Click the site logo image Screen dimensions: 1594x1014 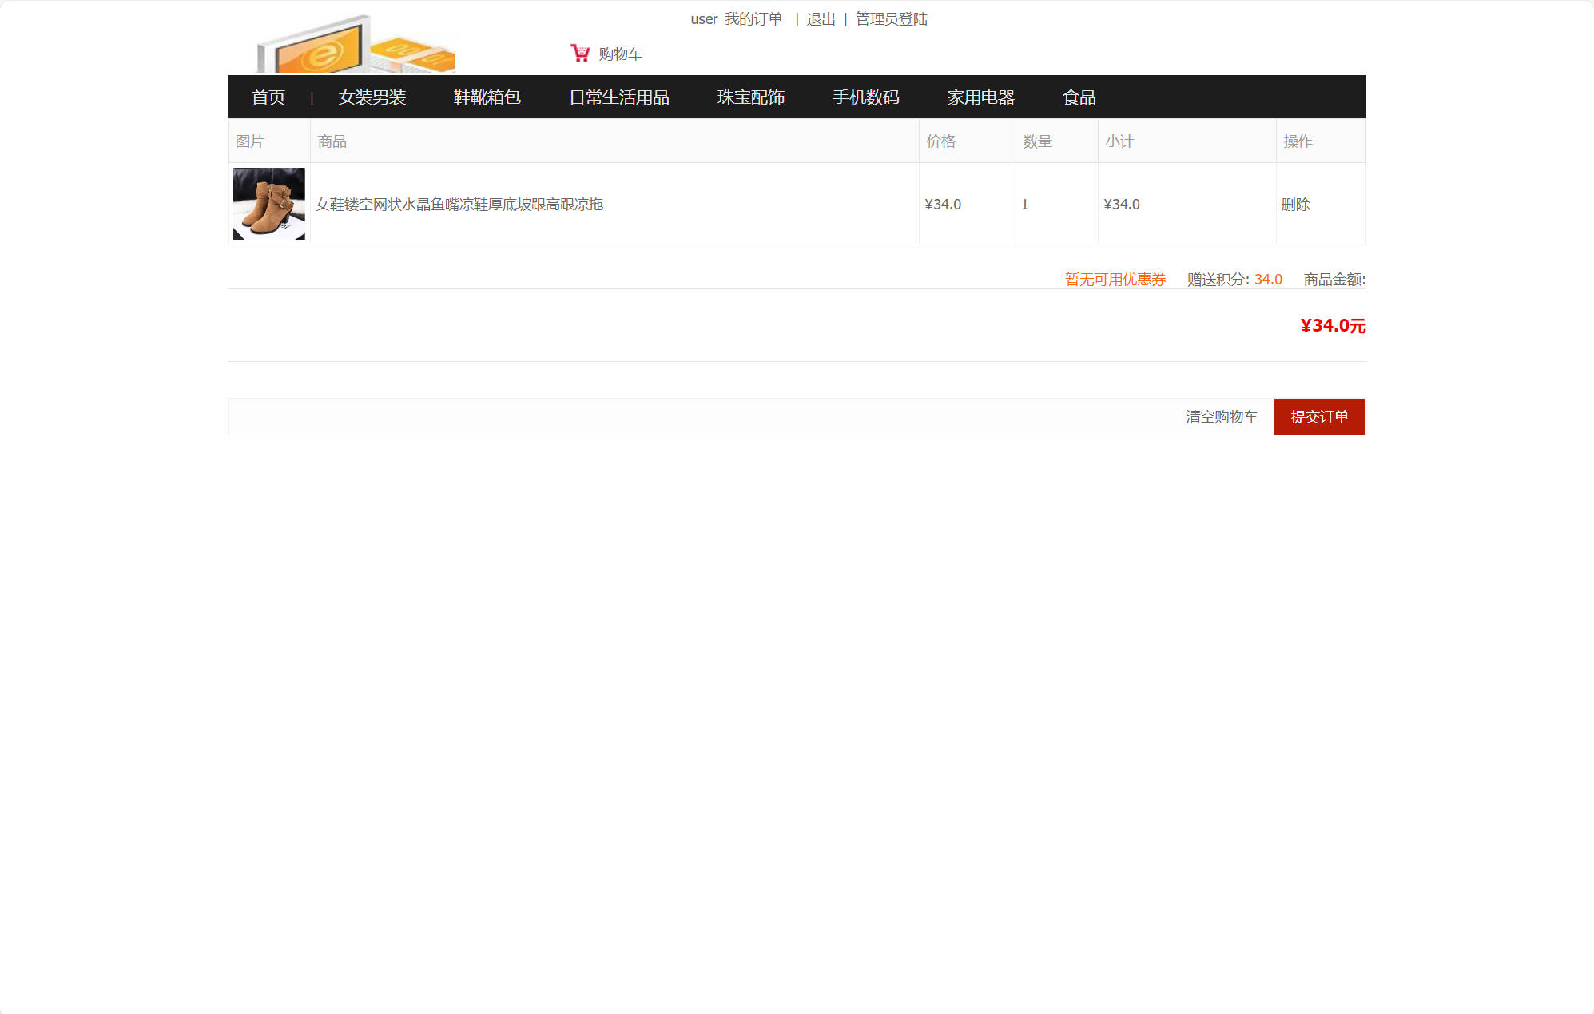click(356, 44)
